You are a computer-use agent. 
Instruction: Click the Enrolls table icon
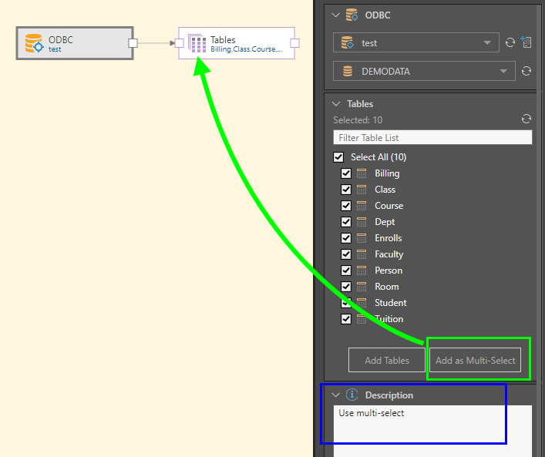pos(362,237)
